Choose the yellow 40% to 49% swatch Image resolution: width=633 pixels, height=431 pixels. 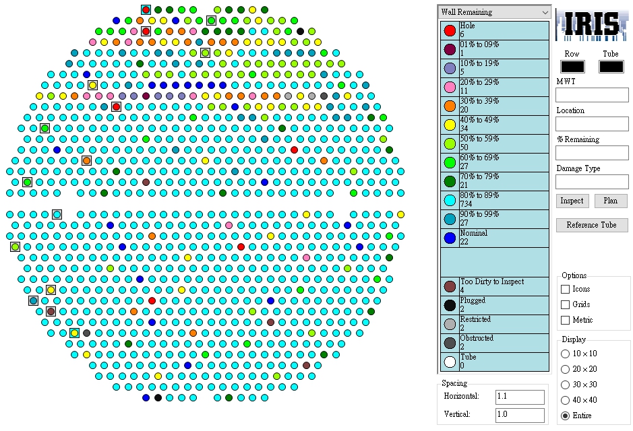pos(450,125)
